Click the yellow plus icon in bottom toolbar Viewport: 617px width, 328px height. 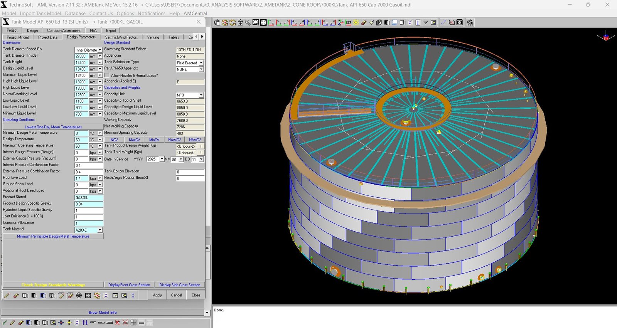click(x=69, y=323)
